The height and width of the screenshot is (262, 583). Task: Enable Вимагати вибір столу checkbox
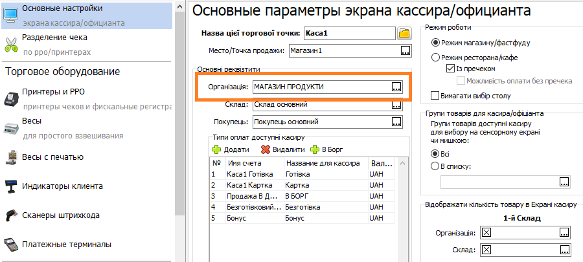point(435,96)
